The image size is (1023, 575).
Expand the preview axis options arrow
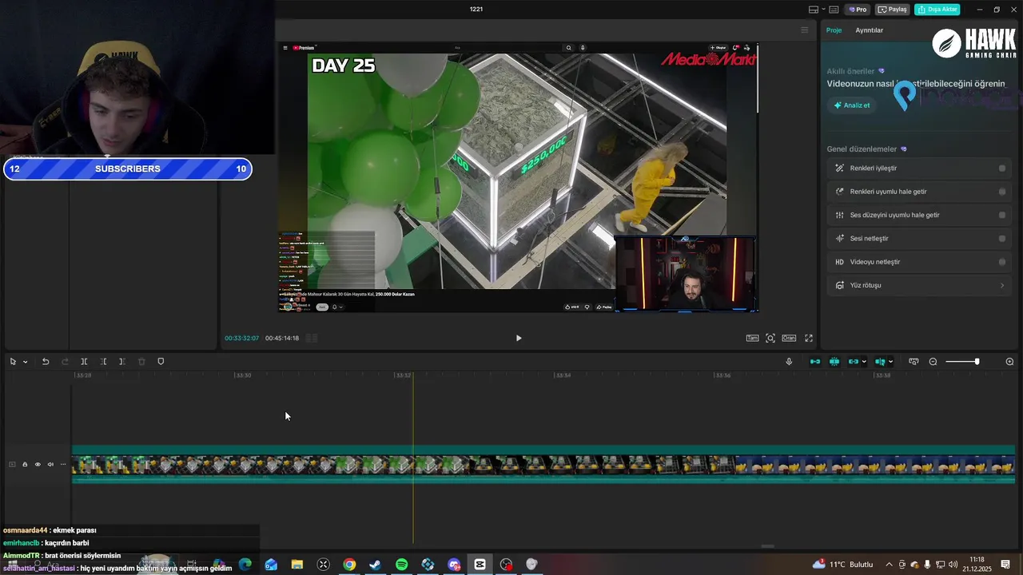(890, 362)
